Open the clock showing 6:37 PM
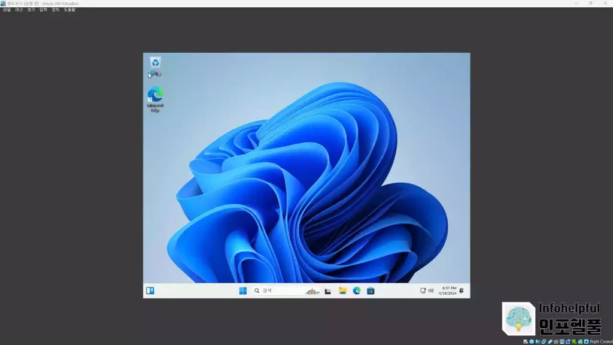Viewport: 613px width, 345px height. point(447,290)
